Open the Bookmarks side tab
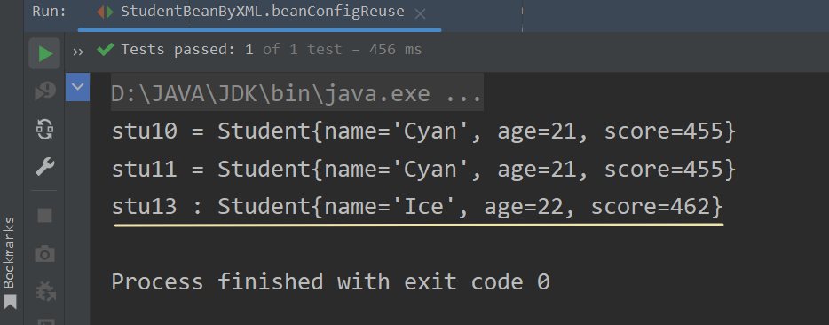Screen dimensions: 829x325 pos(10,252)
